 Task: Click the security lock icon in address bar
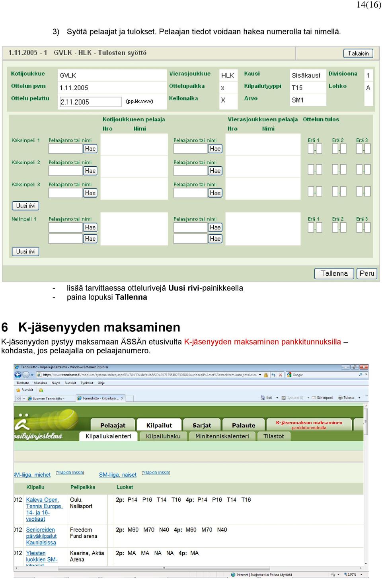265,375
